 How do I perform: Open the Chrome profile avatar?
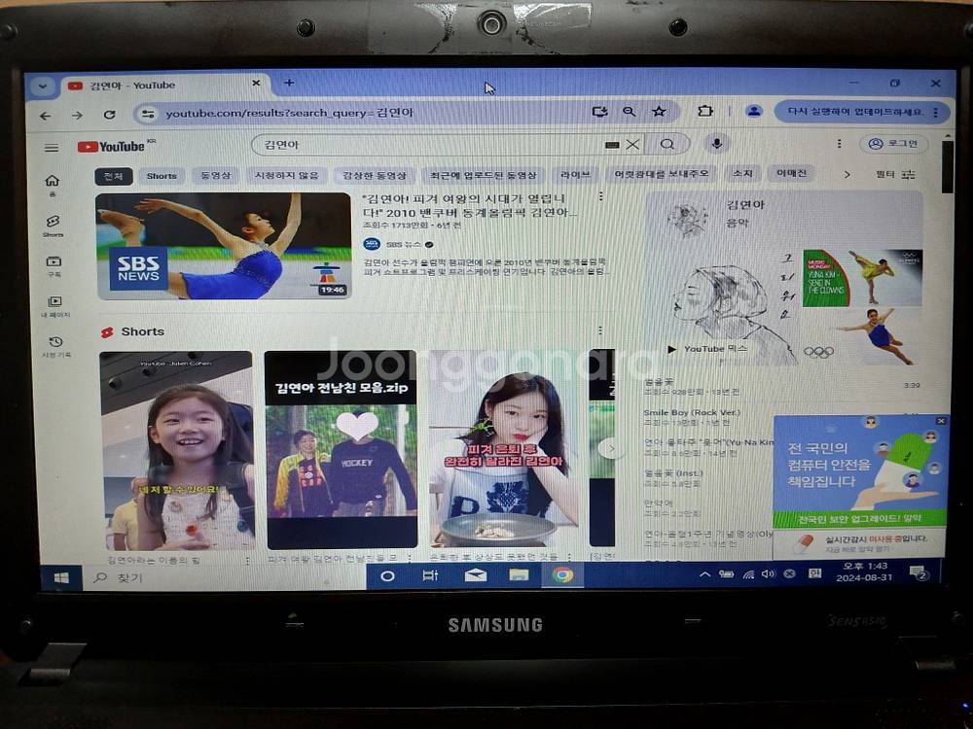[754, 112]
